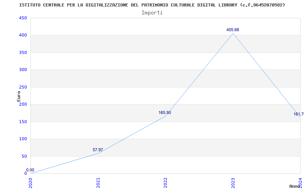The height and width of the screenshot is (190, 304).
Task: Select the 350 y-axis tick label
Action: tap(23, 52)
